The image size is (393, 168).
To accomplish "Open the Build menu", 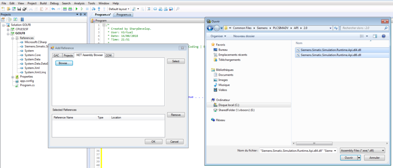I will tap(43, 3).
